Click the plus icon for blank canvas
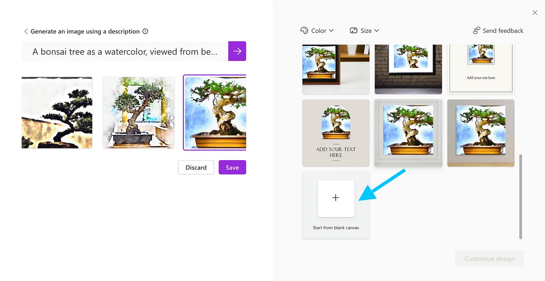 (x=336, y=198)
